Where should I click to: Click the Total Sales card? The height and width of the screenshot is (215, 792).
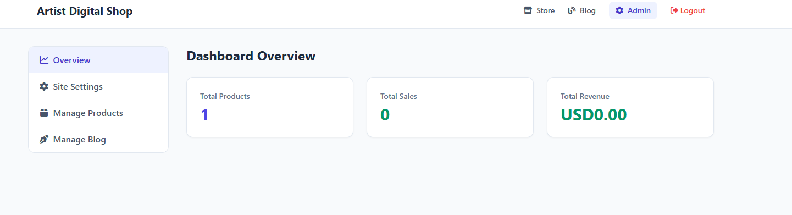click(x=450, y=107)
